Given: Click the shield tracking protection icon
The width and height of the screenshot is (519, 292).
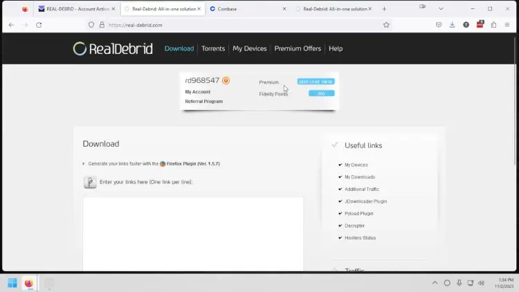Looking at the screenshot, I should tap(91, 25).
